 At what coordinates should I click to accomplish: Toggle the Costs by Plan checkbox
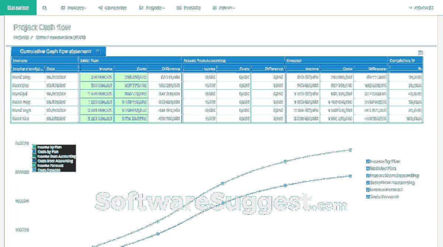(x=368, y=168)
